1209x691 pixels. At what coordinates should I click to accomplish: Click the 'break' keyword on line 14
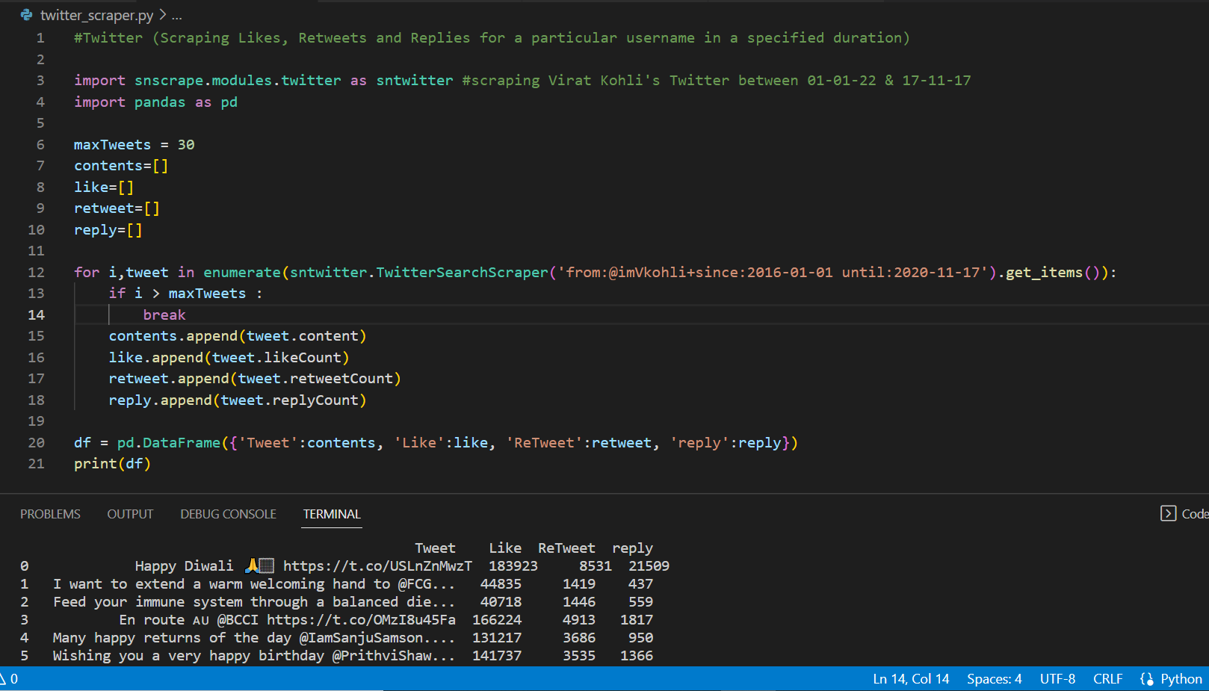164,314
